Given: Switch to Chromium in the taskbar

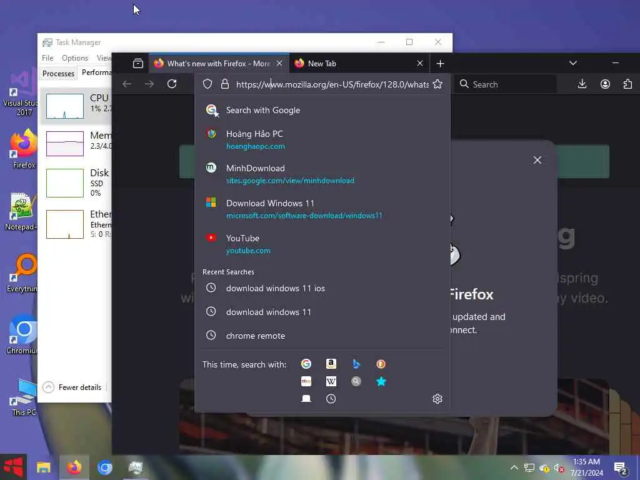Looking at the screenshot, I should pos(105,467).
